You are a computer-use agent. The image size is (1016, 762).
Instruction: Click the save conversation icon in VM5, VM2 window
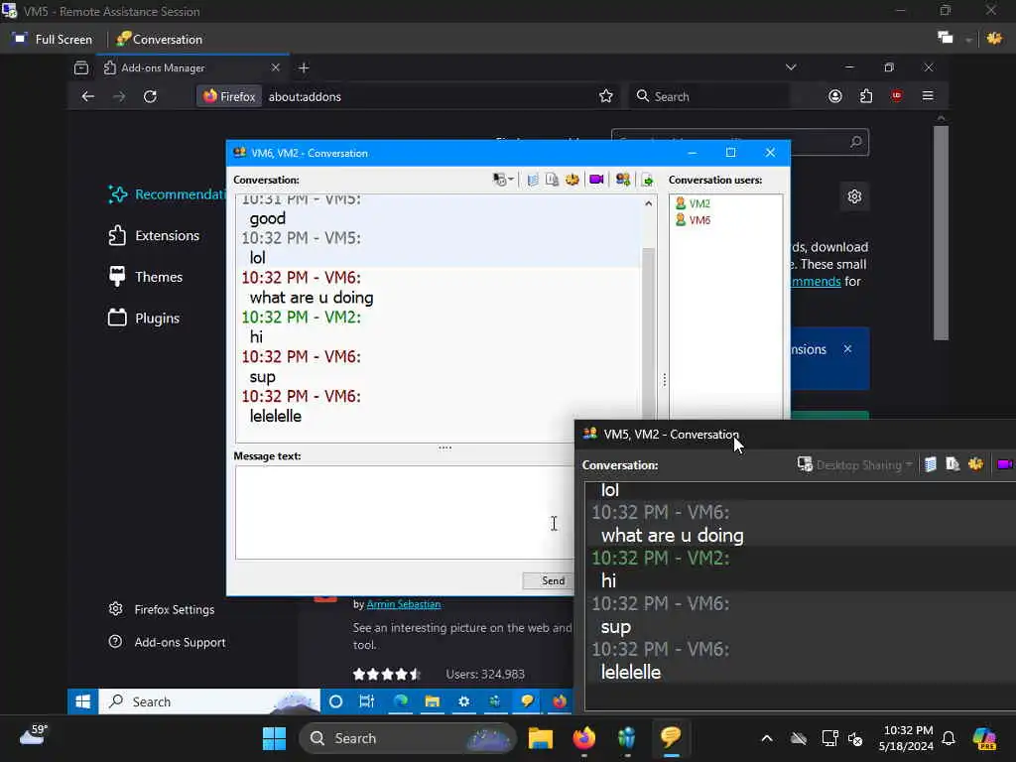(x=952, y=464)
